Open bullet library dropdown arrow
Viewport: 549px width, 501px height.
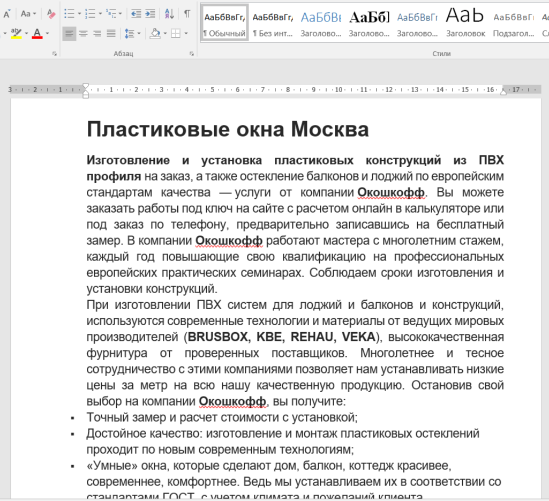79,14
